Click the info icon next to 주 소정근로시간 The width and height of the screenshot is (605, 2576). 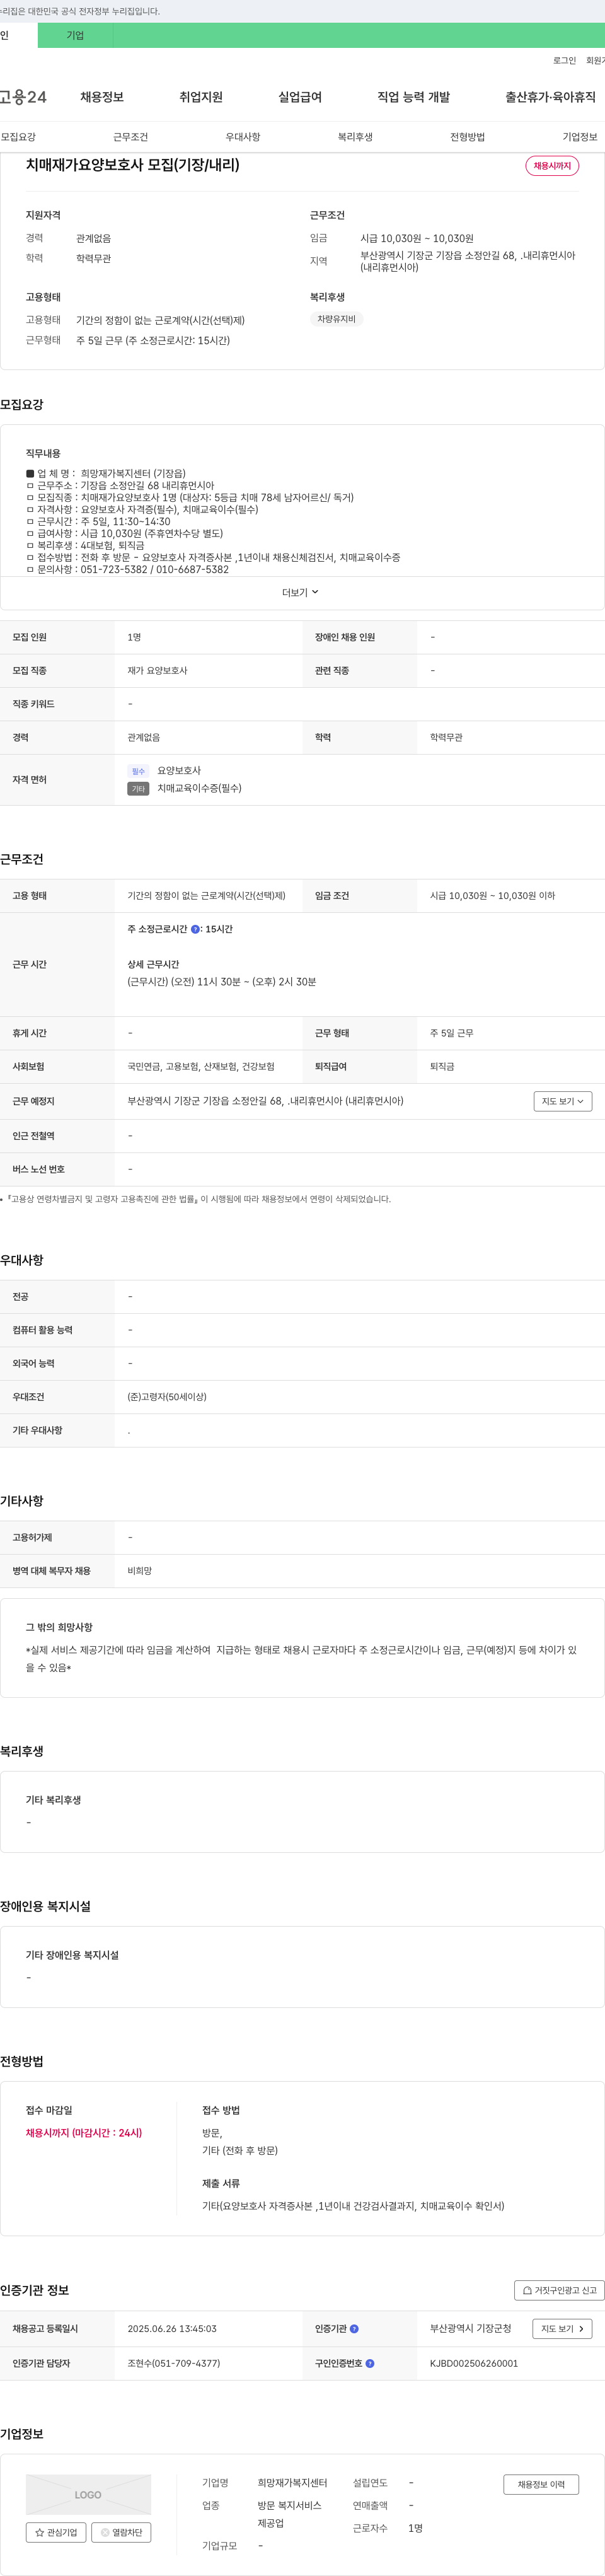click(x=195, y=930)
